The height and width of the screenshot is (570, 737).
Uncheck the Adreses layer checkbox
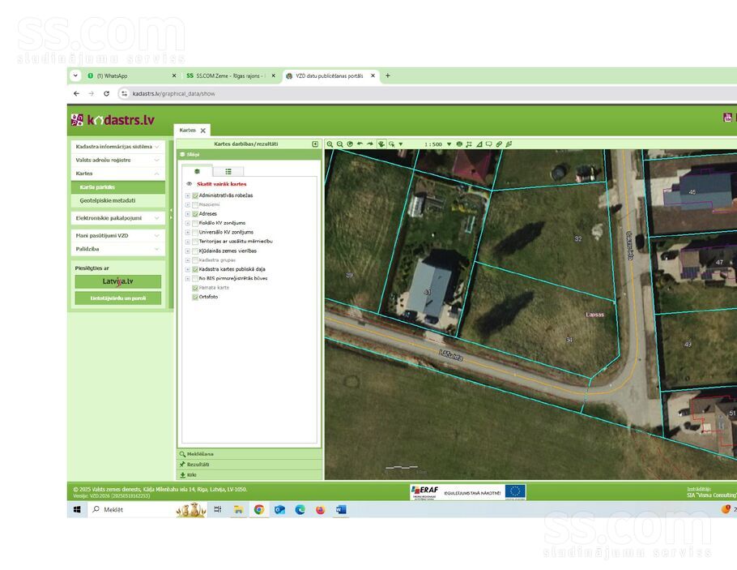point(195,213)
